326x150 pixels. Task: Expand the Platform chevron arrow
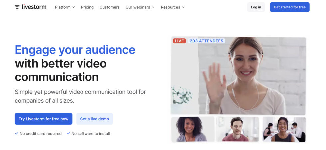click(x=74, y=7)
